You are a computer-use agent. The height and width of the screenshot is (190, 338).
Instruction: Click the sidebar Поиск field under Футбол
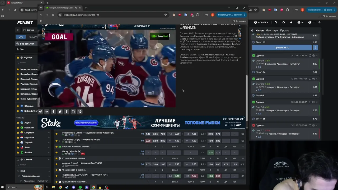point(26,63)
